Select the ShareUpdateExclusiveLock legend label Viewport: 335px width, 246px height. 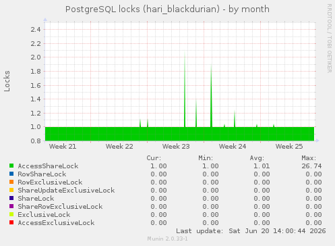click(66, 191)
